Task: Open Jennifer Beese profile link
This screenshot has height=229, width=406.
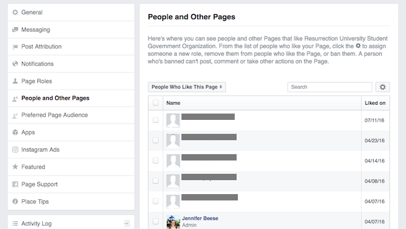Action: coord(200,218)
